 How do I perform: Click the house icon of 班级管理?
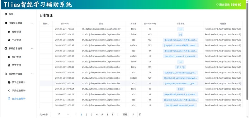(9, 32)
